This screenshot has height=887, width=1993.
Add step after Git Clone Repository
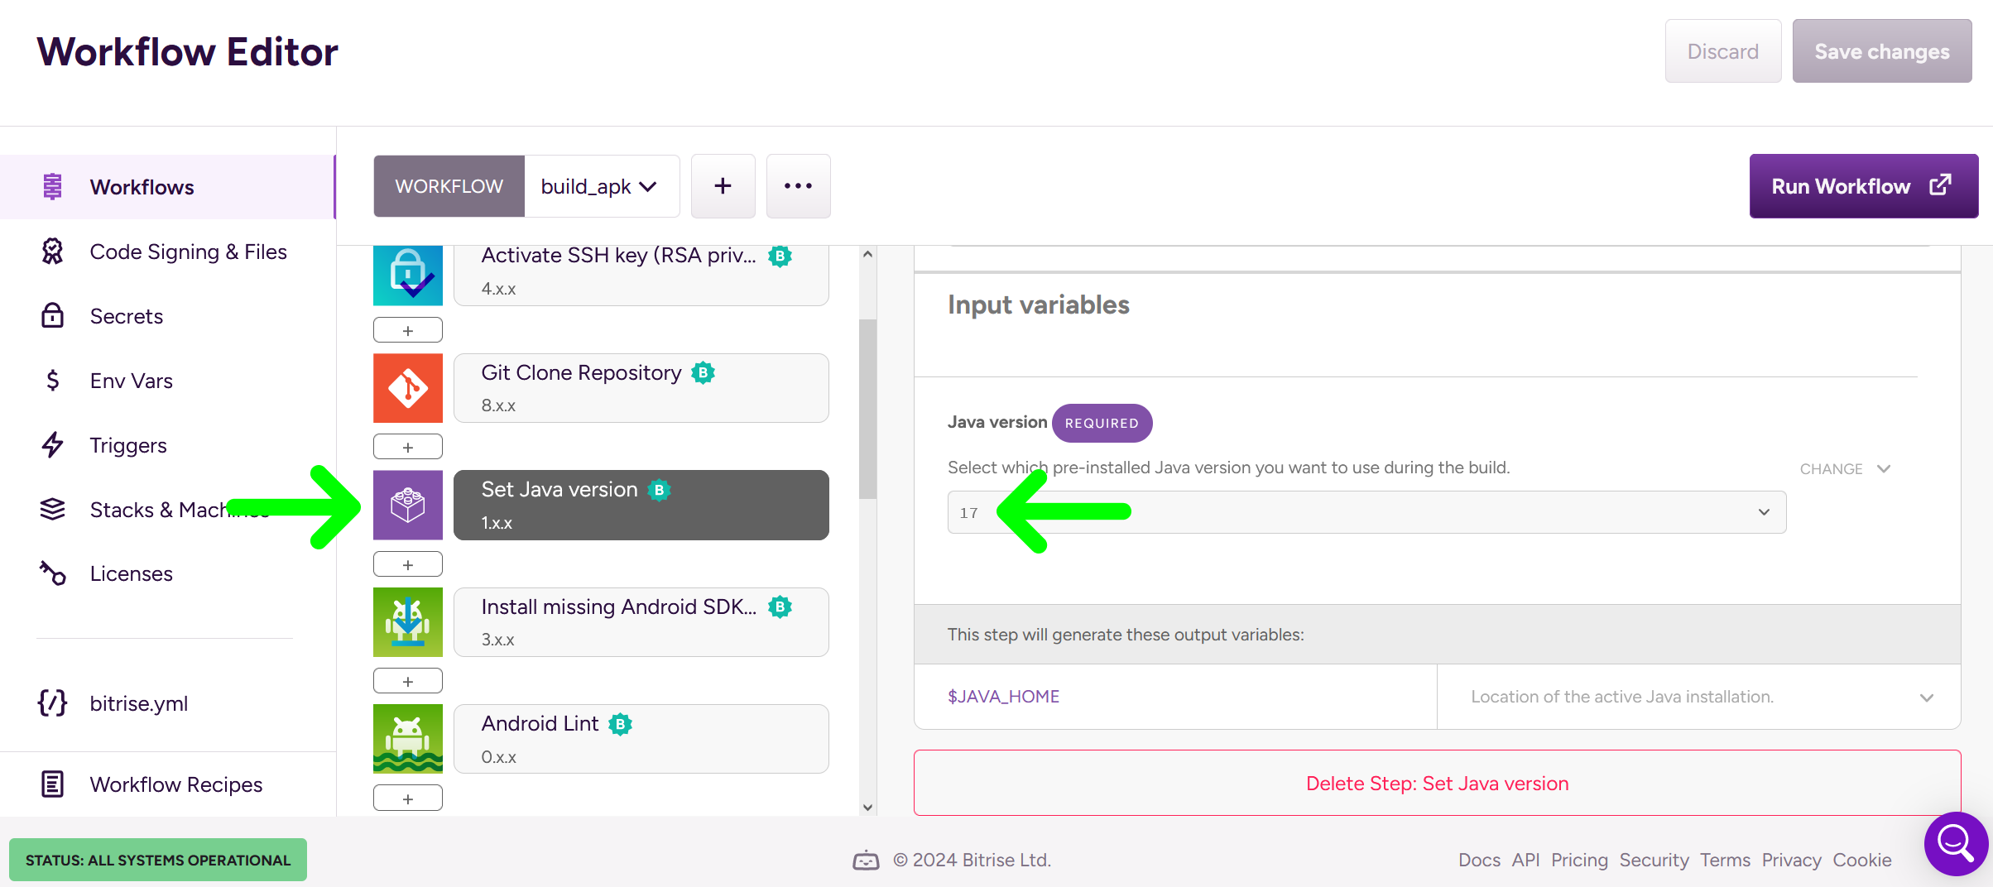tap(408, 447)
